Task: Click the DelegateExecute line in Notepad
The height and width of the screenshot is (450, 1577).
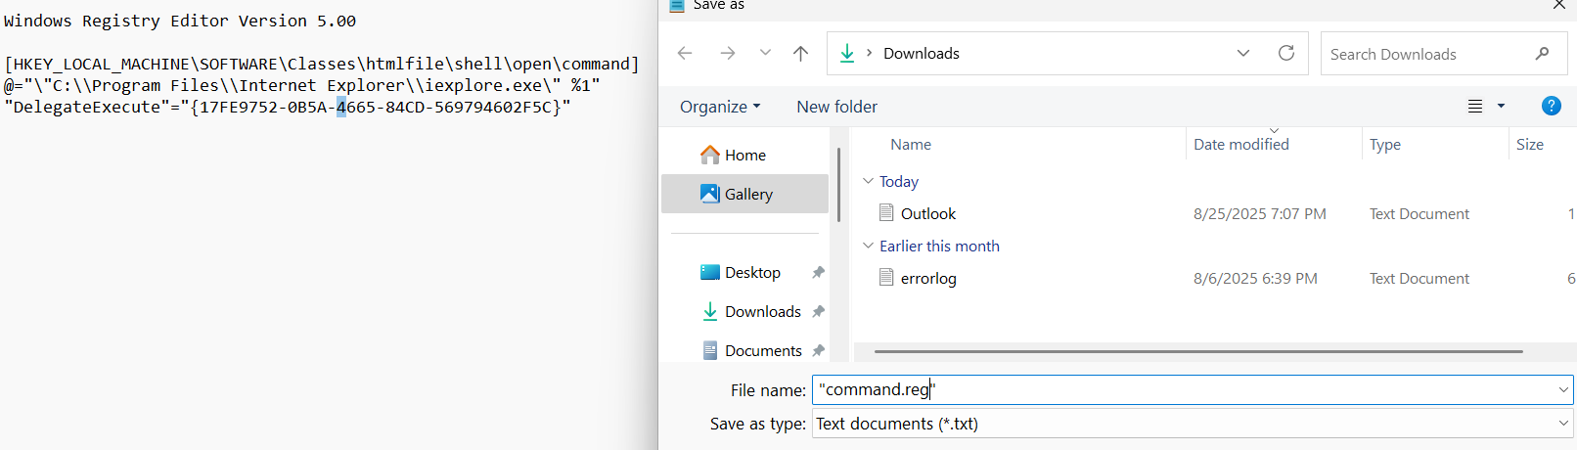Action: pyautogui.click(x=287, y=107)
